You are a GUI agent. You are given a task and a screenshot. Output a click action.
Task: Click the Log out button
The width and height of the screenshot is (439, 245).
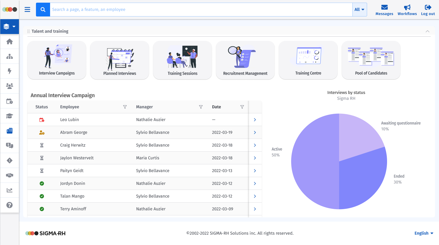pos(428,10)
